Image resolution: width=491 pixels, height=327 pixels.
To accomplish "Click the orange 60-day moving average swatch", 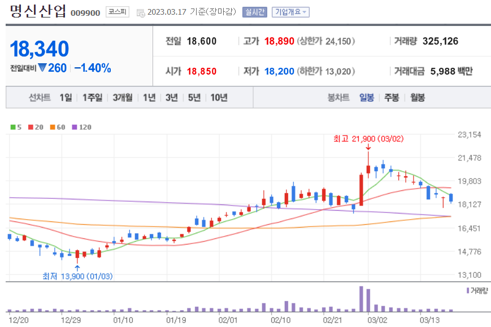I will tap(53, 127).
